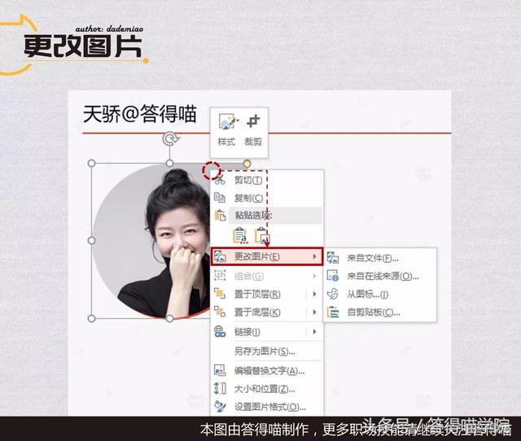Click the format picture paint icon
This screenshot has height=441, width=521.
(x=220, y=407)
